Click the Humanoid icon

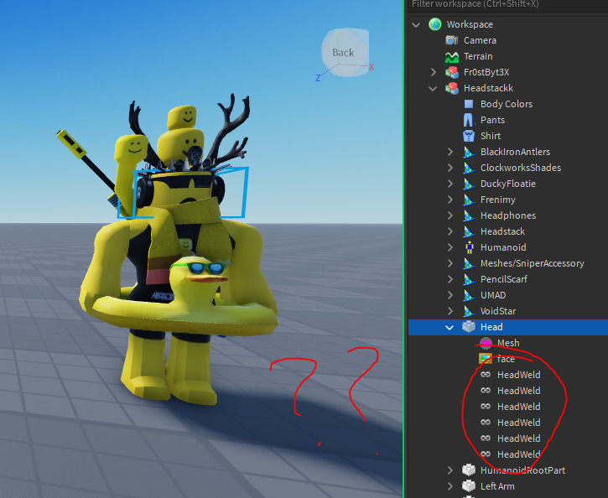[469, 247]
